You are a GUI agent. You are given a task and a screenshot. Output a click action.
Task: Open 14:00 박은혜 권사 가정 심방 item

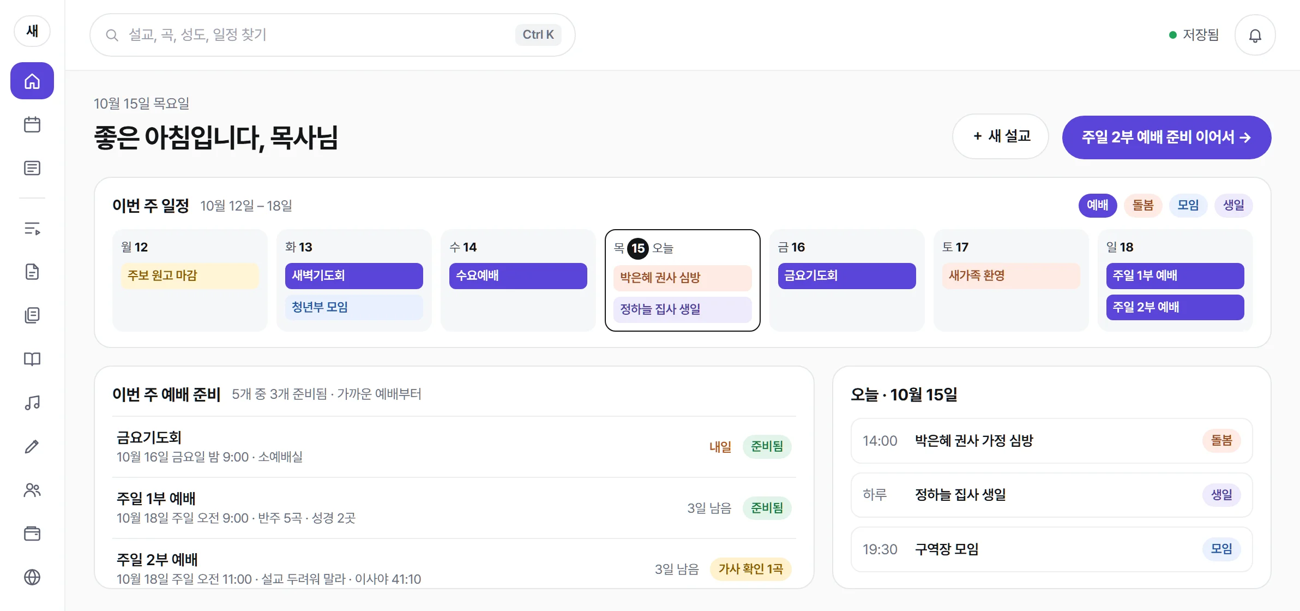1051,441
